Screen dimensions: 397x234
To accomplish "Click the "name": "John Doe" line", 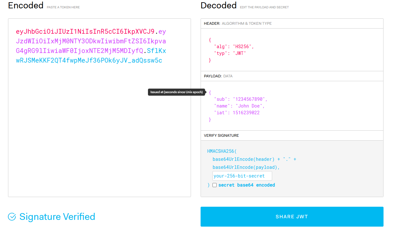I will click(239, 106).
